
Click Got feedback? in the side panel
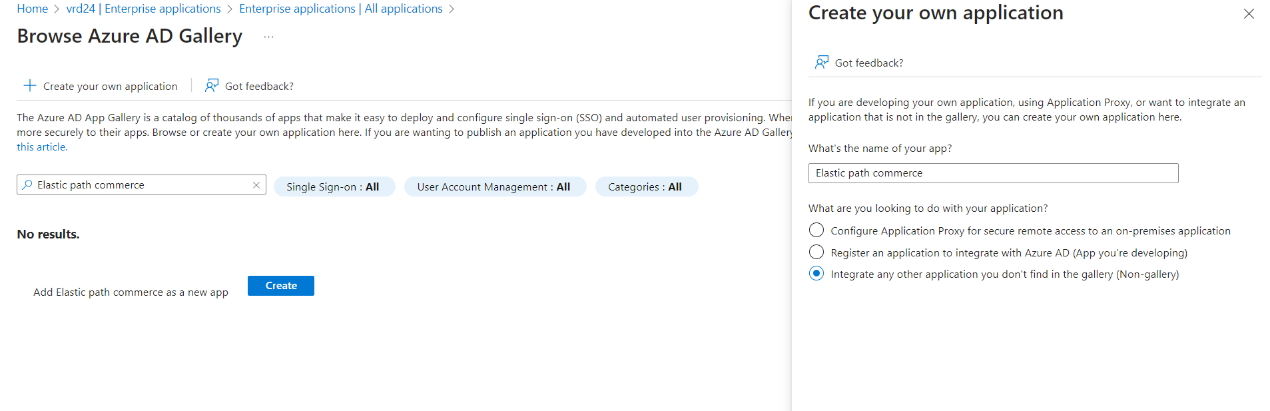869,63
